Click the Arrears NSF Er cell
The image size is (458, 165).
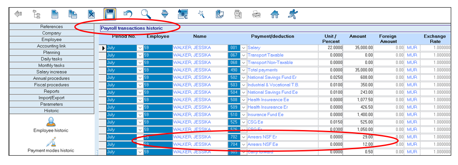[x=283, y=137]
